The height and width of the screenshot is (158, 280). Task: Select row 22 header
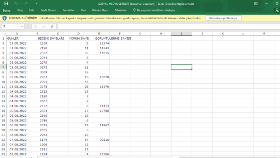[x=3, y=140]
